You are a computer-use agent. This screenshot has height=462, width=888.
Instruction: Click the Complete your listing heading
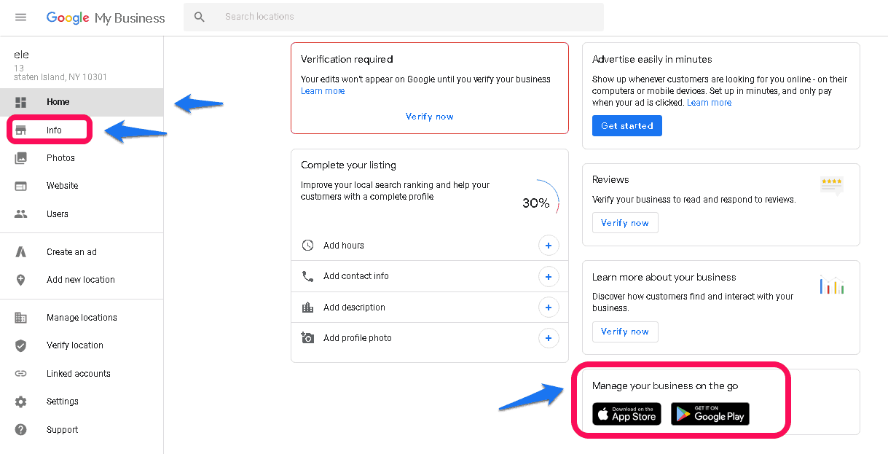pyautogui.click(x=348, y=165)
